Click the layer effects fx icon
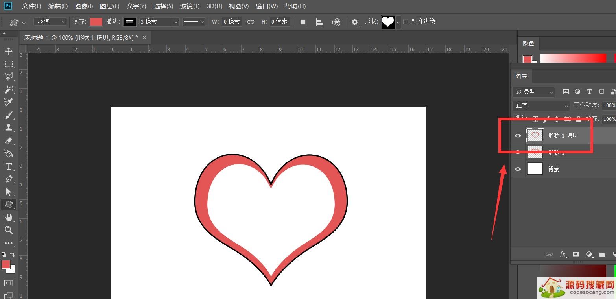616x299 pixels. (563, 254)
